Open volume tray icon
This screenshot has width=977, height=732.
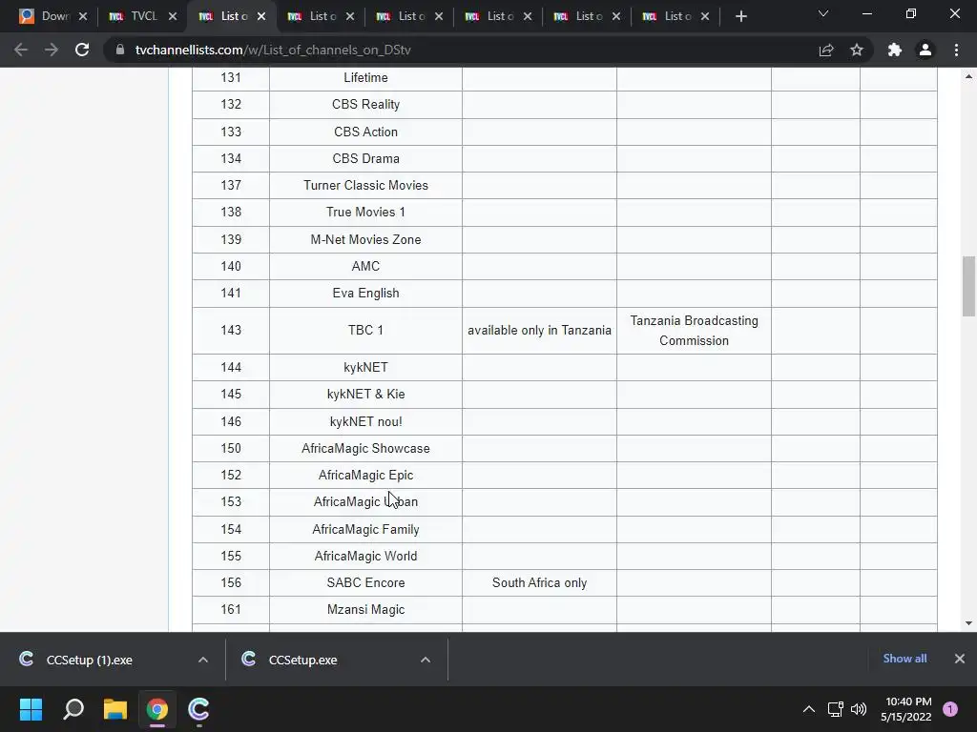tap(859, 709)
